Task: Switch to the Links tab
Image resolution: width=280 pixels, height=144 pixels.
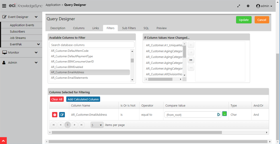Action: pyautogui.click(x=95, y=28)
